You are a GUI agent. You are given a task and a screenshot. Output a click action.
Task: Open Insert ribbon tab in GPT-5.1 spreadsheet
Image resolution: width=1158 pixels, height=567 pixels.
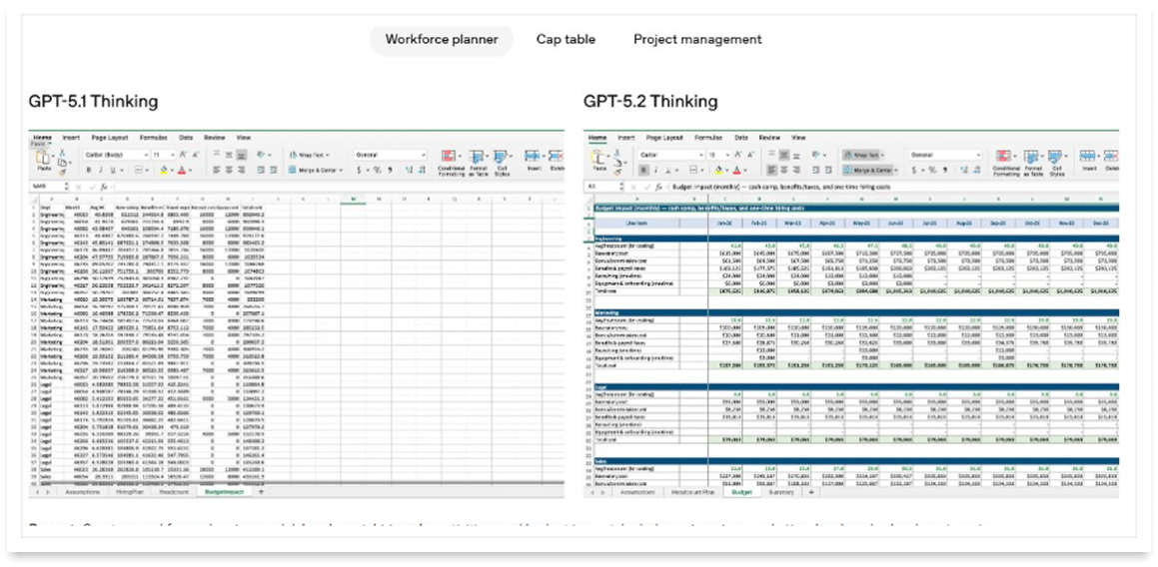point(71,138)
